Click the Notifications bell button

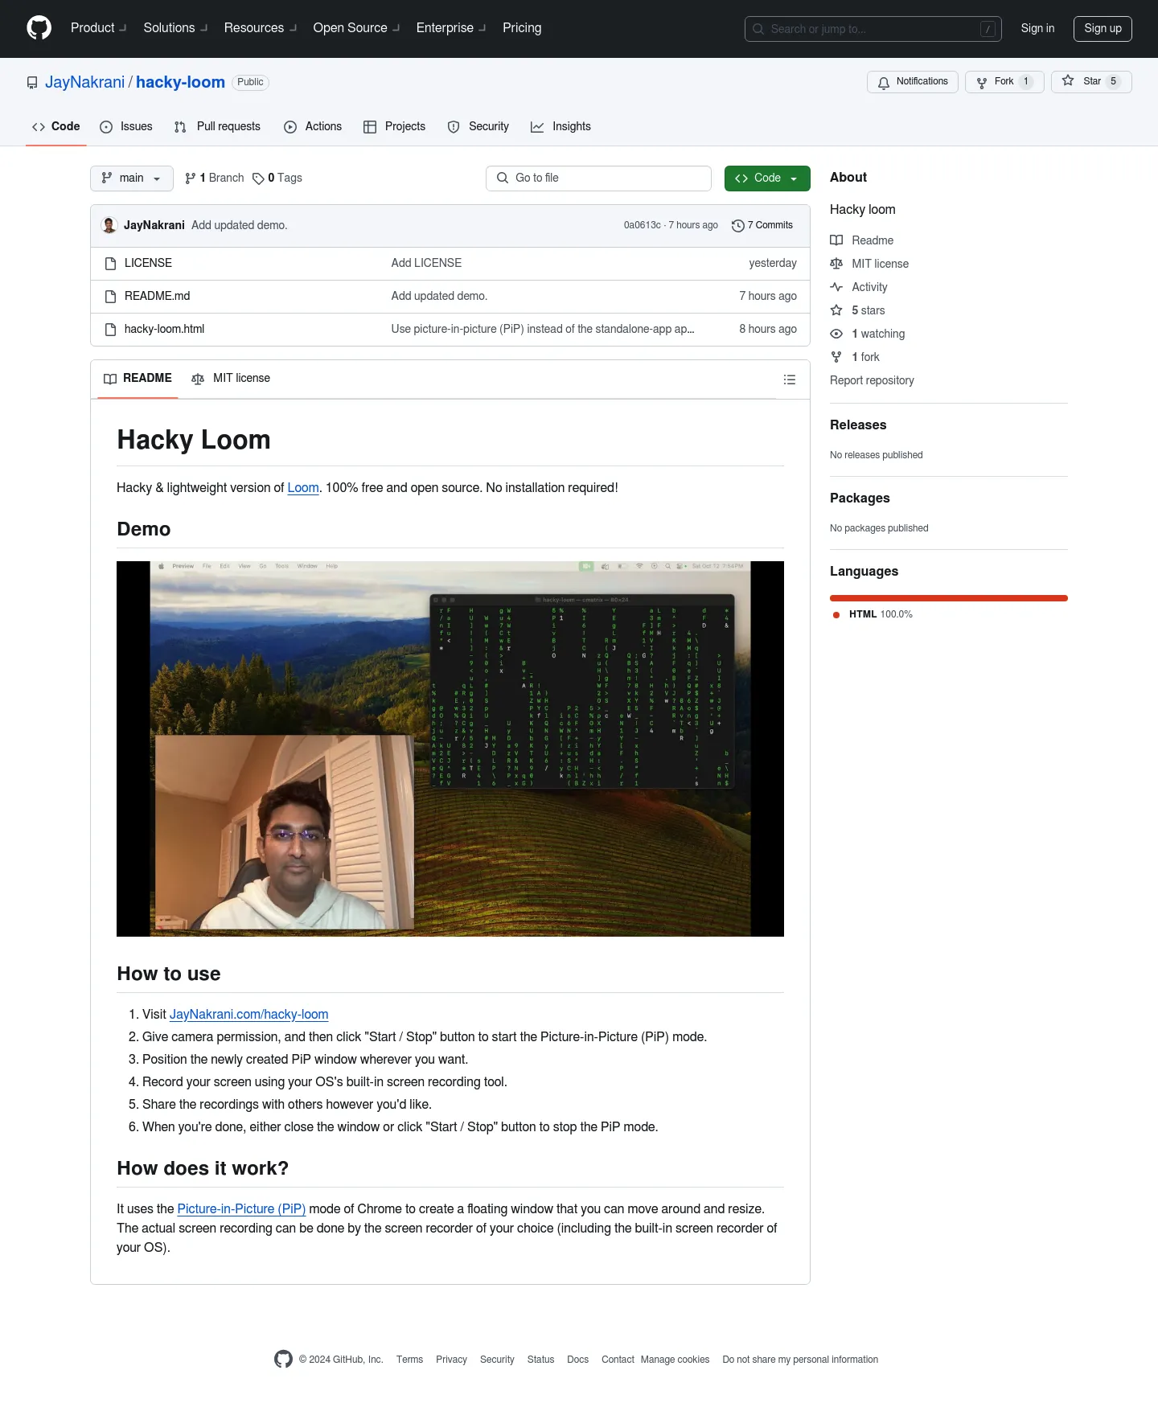[912, 82]
